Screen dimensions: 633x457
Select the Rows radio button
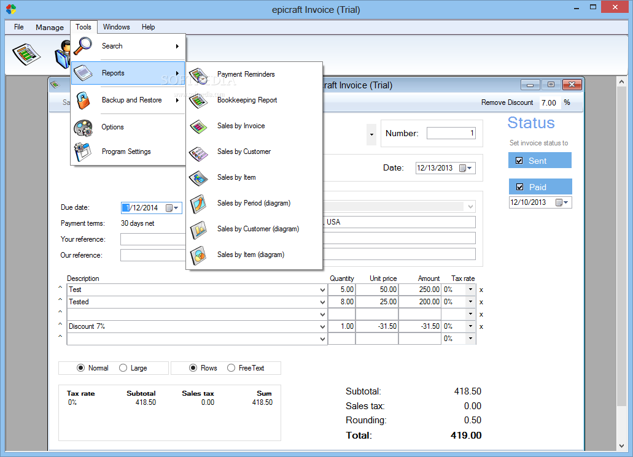193,368
